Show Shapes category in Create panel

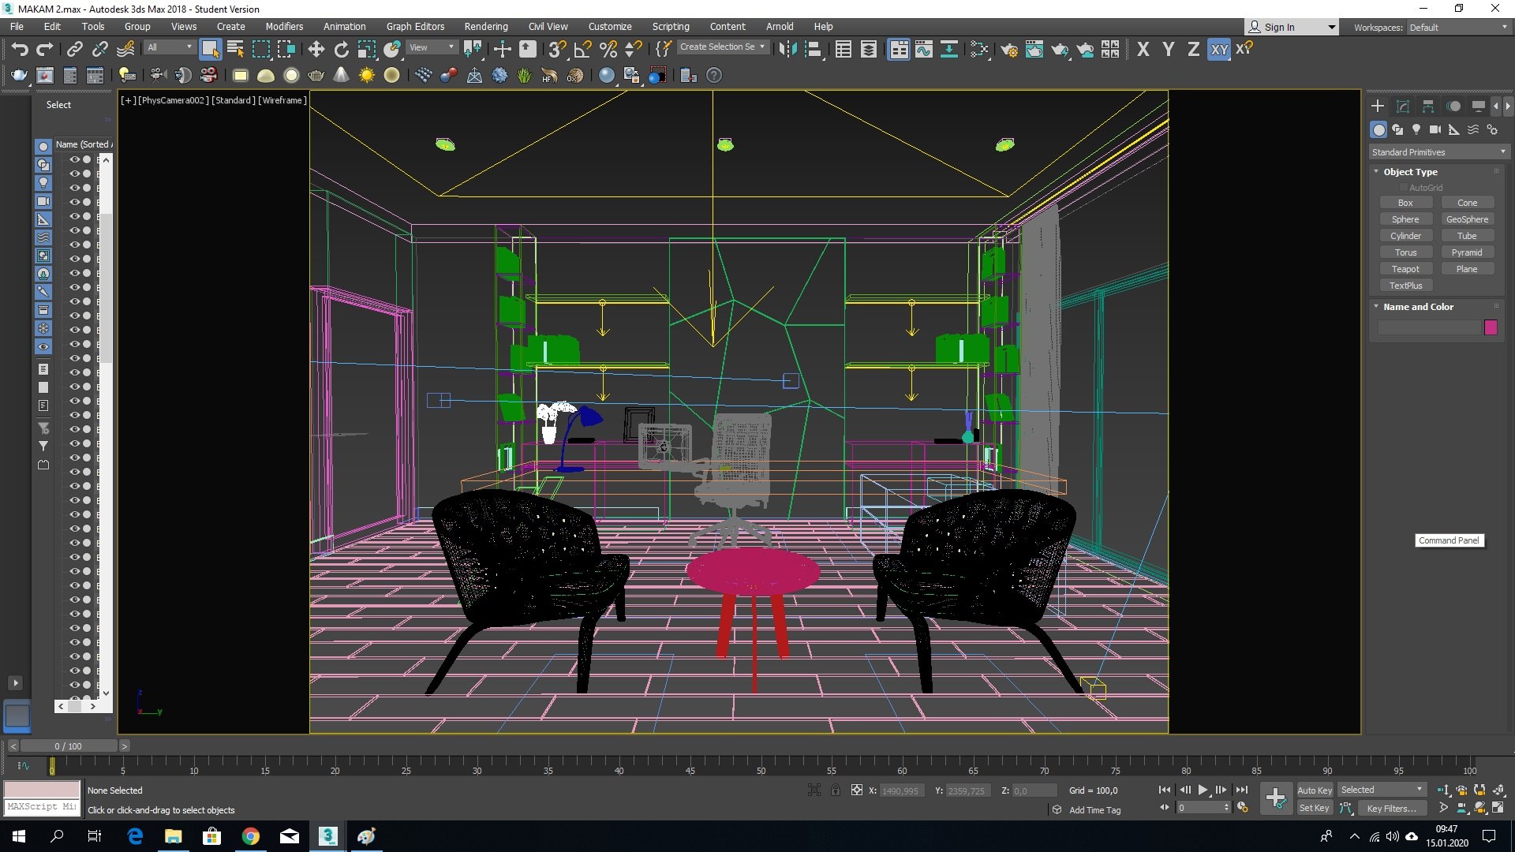(1397, 129)
